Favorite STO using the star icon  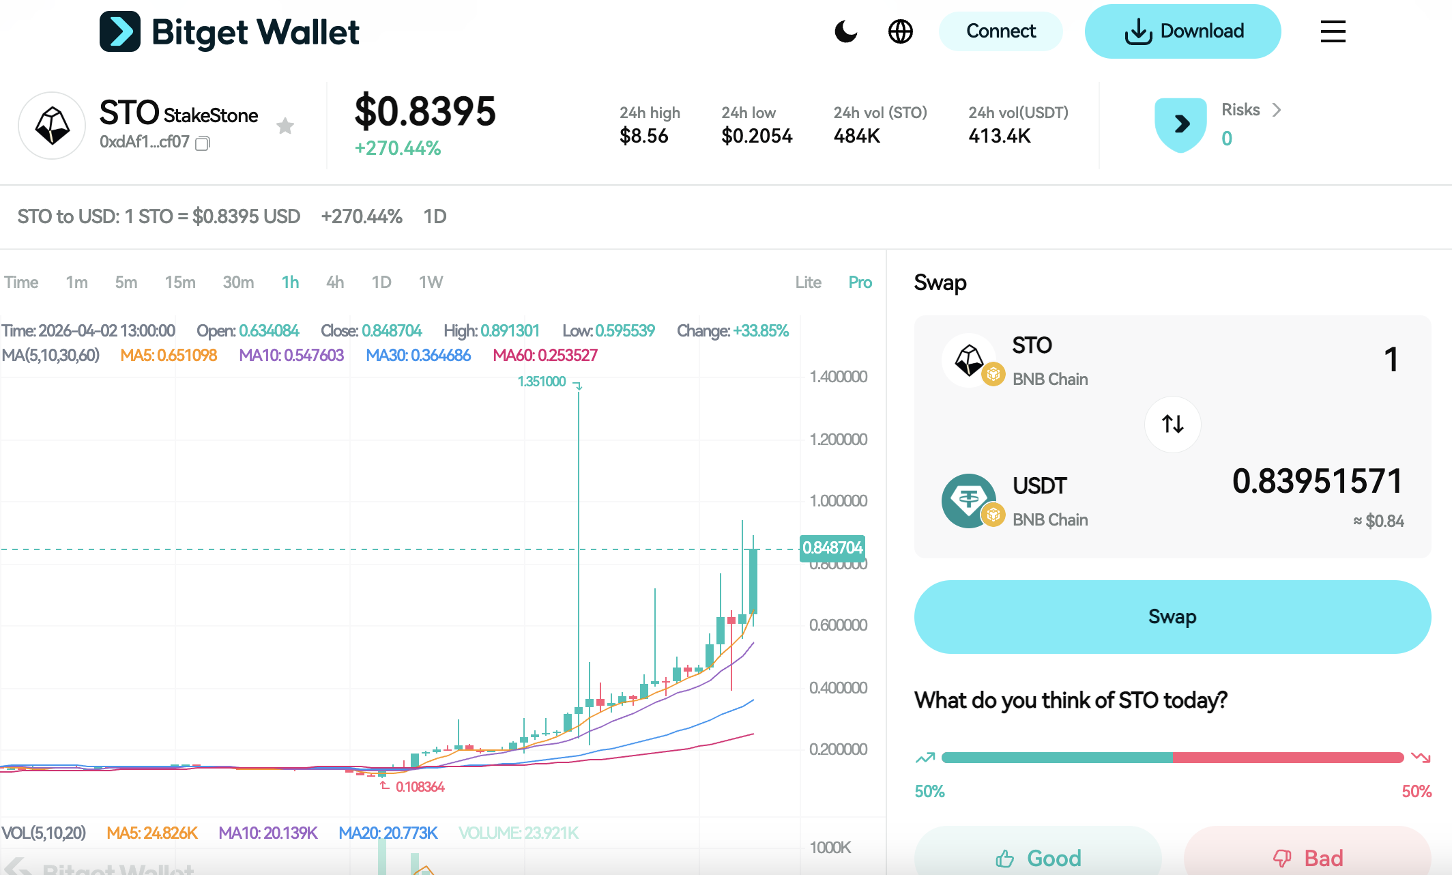click(286, 126)
